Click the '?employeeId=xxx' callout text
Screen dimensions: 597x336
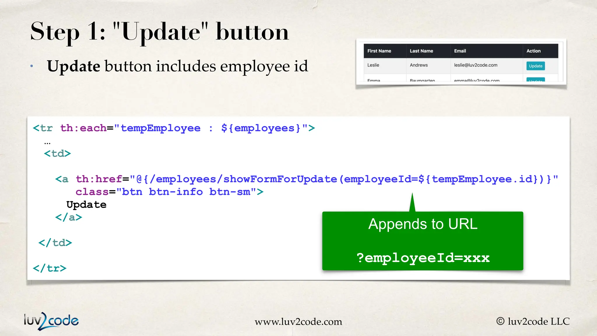[423, 258]
